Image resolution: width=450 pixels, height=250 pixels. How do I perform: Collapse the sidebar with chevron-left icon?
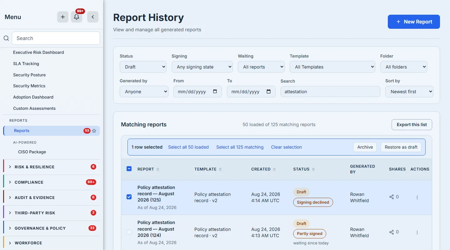93,17
